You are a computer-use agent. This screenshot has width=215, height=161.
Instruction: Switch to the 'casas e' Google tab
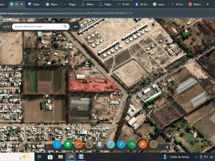(159, 4)
